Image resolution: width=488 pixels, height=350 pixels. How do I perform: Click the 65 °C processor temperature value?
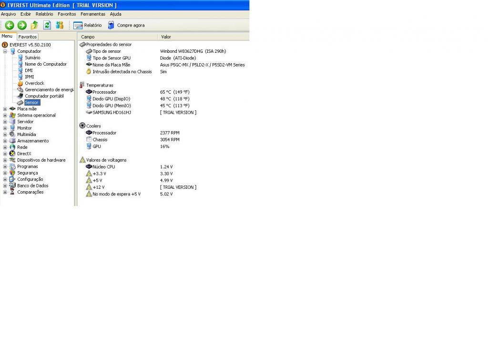(x=174, y=92)
